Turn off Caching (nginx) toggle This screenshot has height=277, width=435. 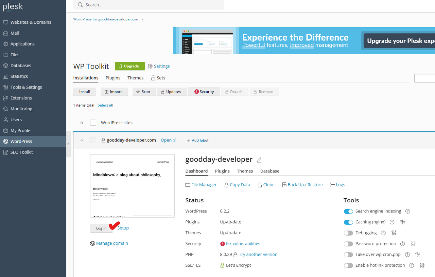pos(348,222)
